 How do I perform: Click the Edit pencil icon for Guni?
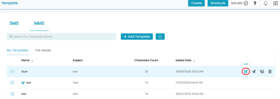(246, 72)
